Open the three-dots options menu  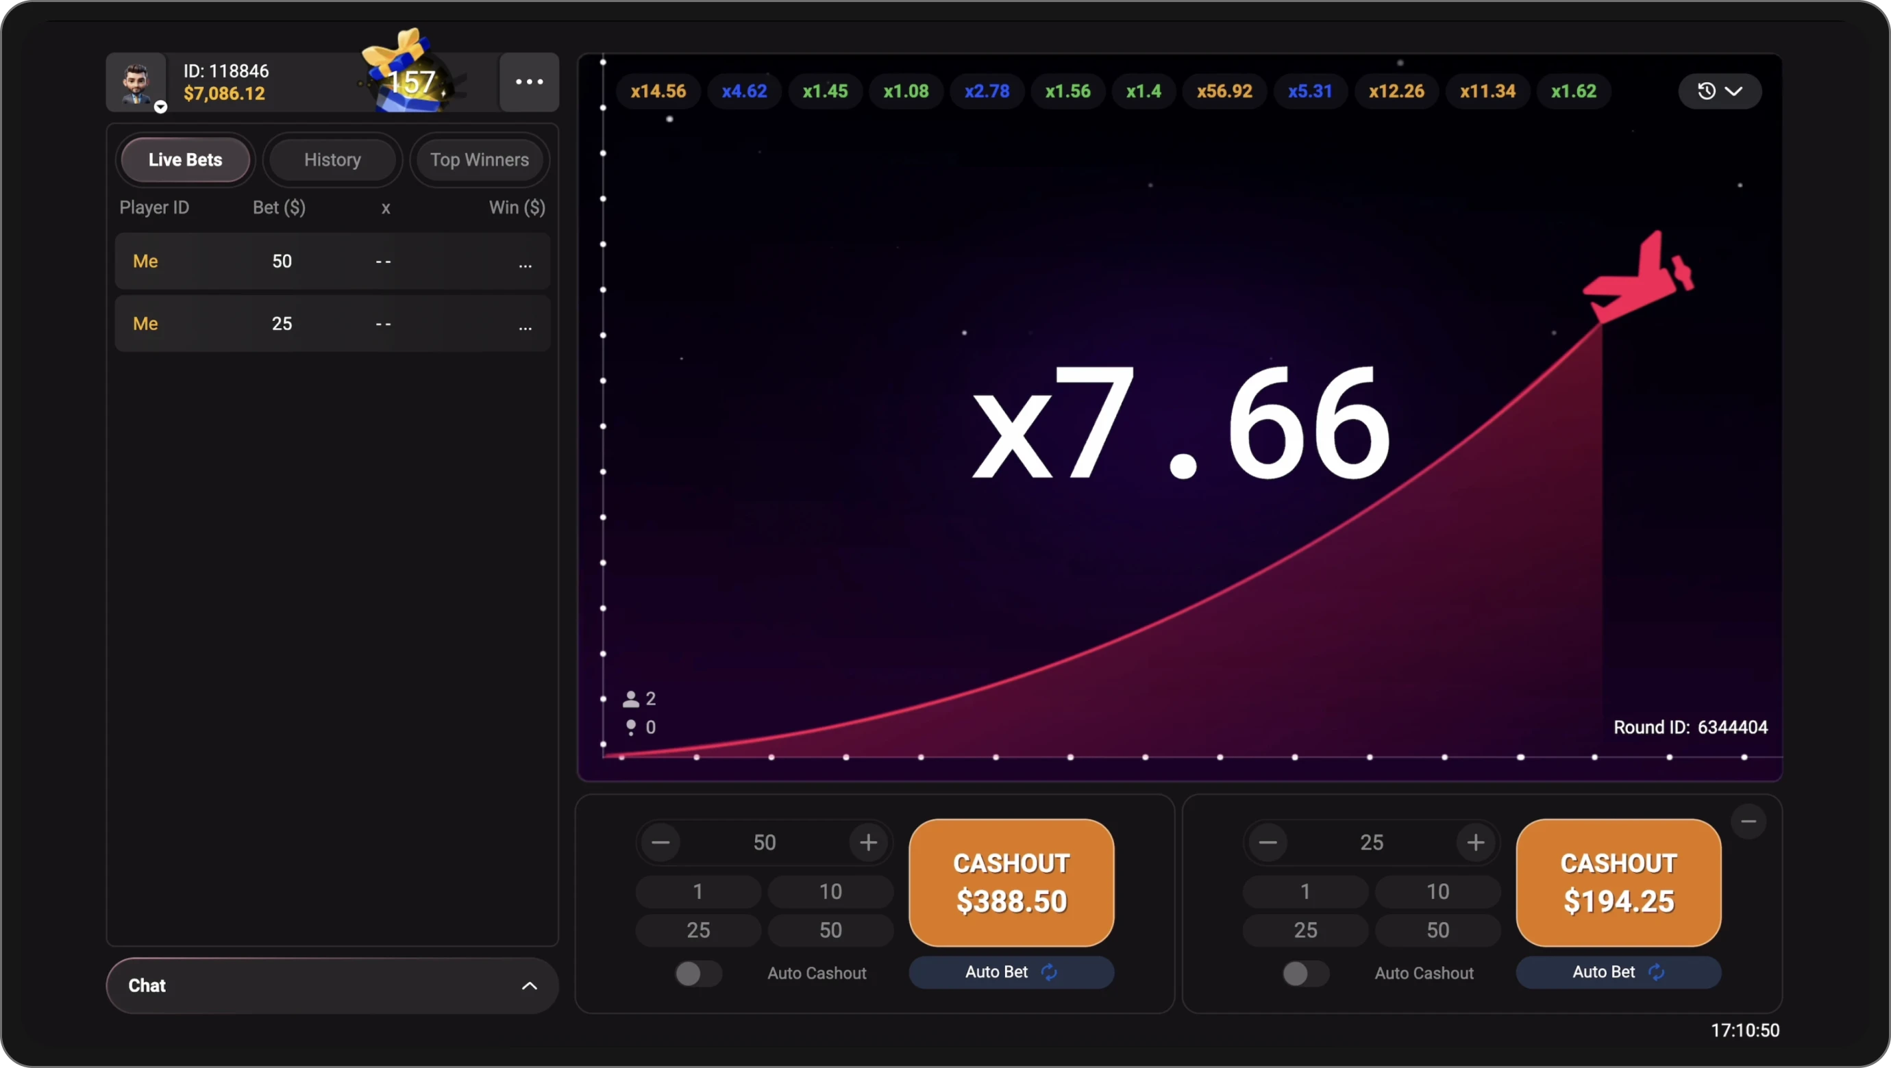pyautogui.click(x=529, y=82)
